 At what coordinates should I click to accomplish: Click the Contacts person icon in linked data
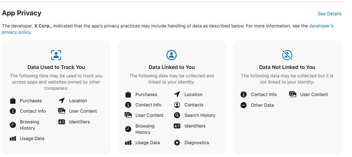[177, 105]
